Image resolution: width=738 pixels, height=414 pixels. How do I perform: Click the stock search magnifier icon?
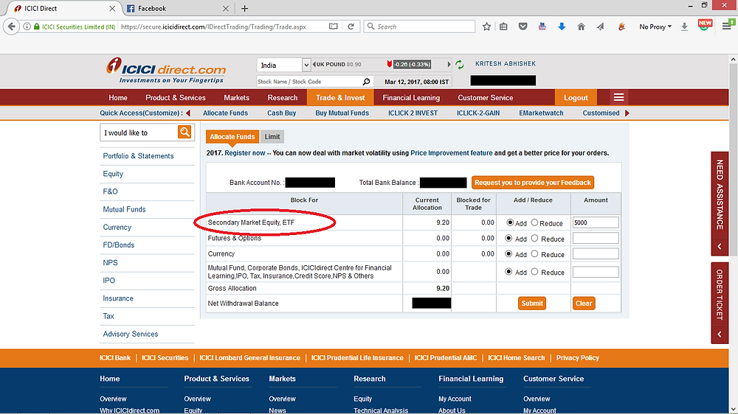tap(366, 81)
